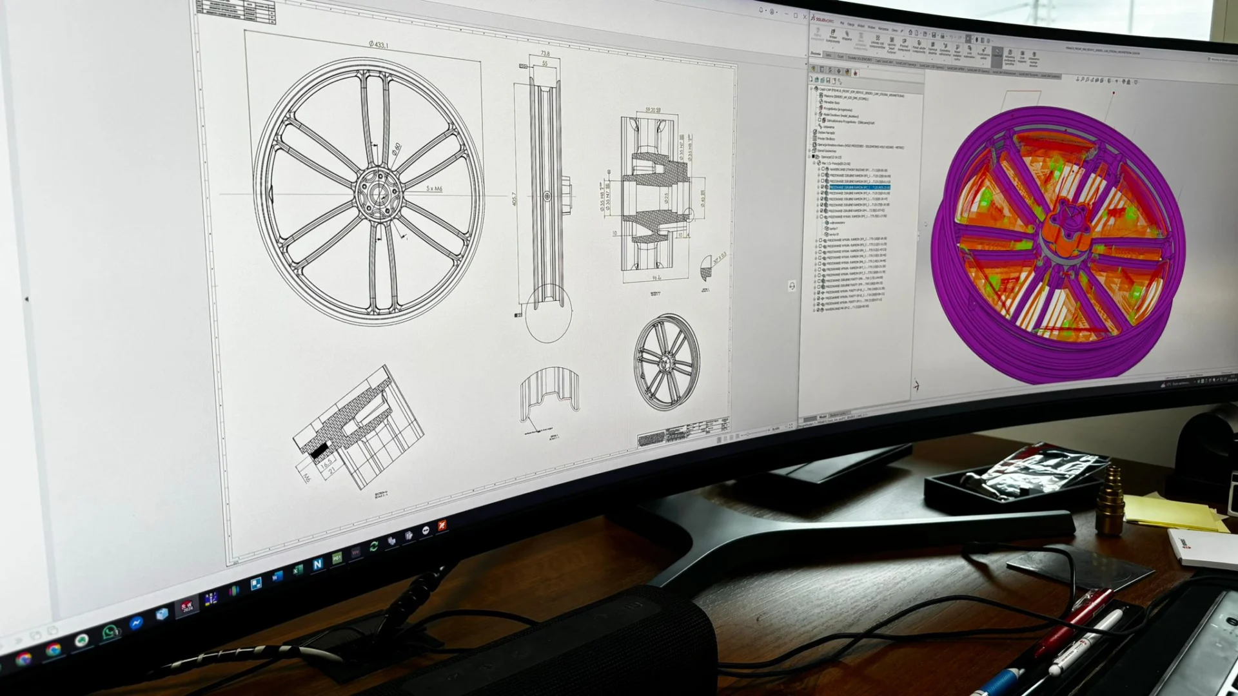Open WhatsApp from the taskbar
Viewport: 1238px width, 696px height.
point(111,633)
